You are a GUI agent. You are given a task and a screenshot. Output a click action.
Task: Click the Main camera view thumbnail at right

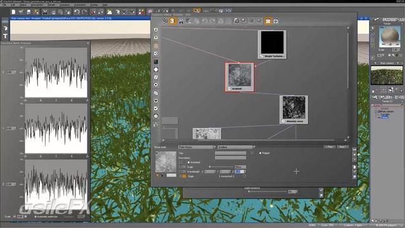click(387, 75)
